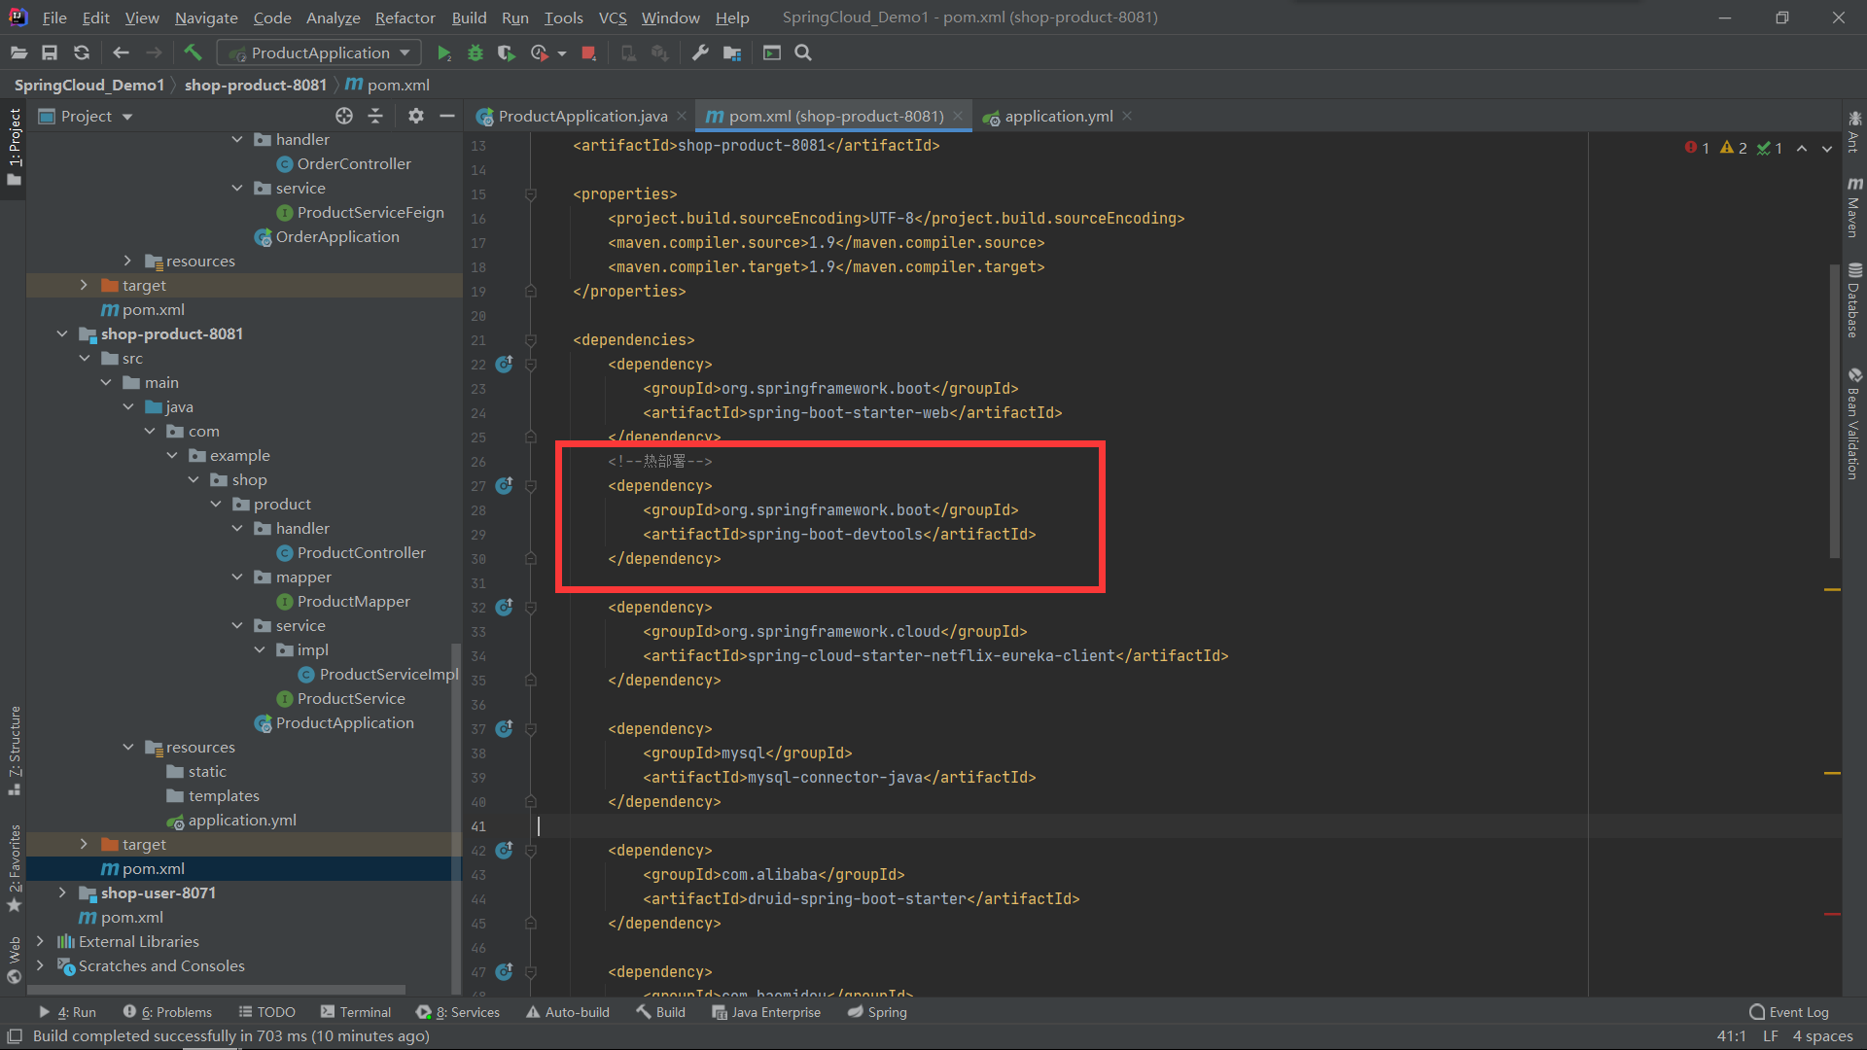
Task: Open the Refactor menu
Action: coord(405,17)
